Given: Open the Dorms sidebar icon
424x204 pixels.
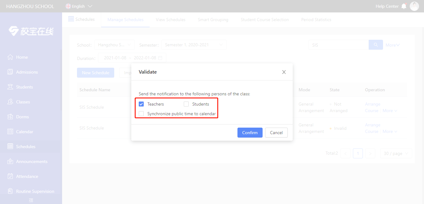Looking at the screenshot, I should click(10, 117).
